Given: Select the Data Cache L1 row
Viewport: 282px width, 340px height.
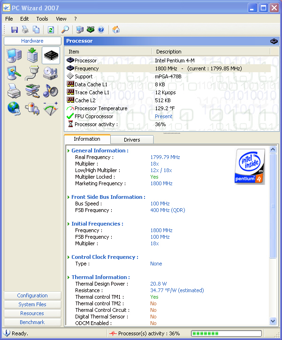Looking at the screenshot, I should [168, 84].
